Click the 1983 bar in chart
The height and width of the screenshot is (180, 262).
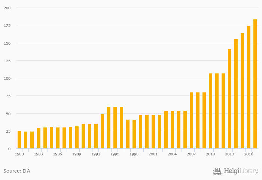tap(39, 138)
